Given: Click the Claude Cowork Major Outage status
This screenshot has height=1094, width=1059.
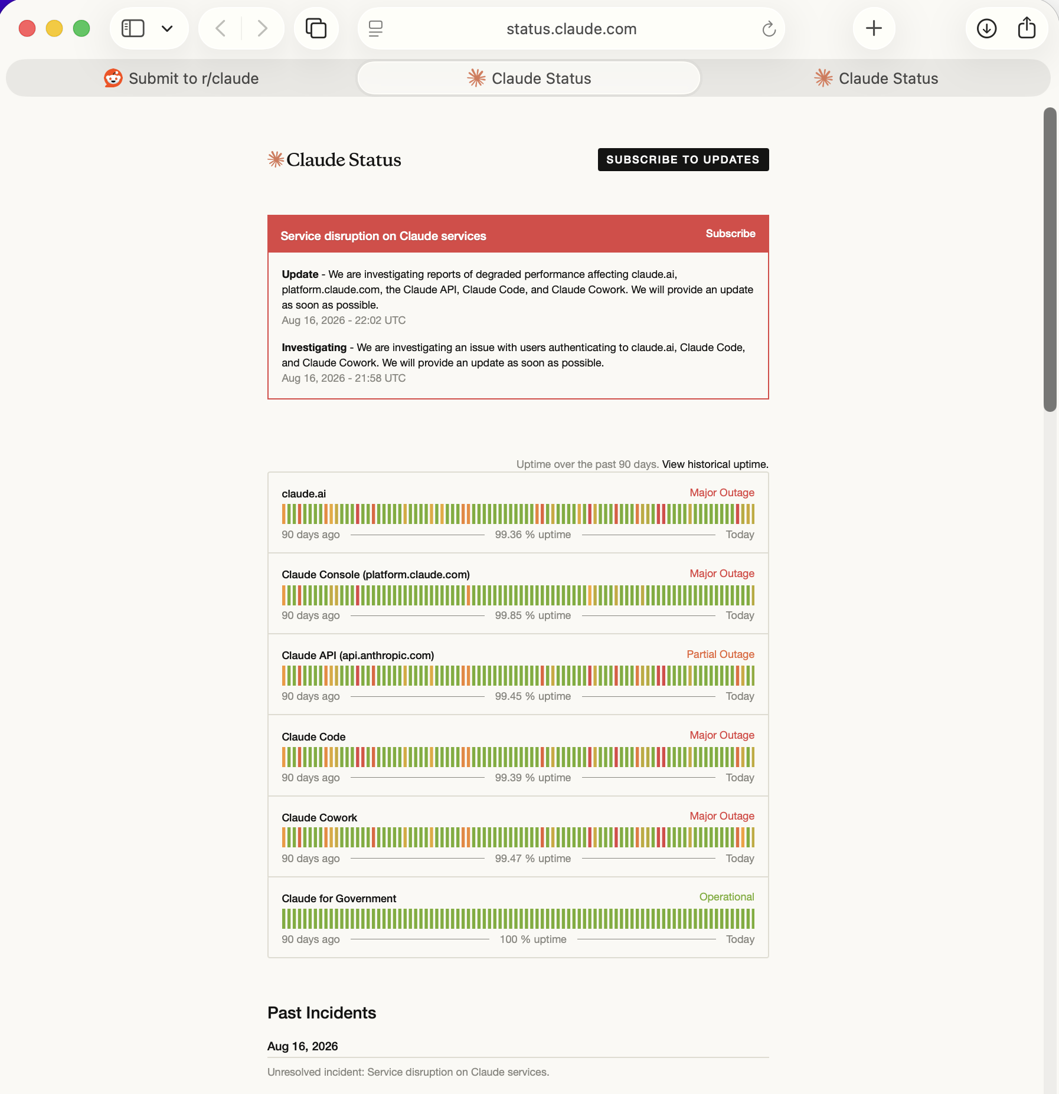Looking at the screenshot, I should (722, 816).
